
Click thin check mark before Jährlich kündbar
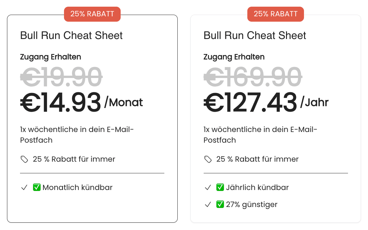click(x=208, y=188)
